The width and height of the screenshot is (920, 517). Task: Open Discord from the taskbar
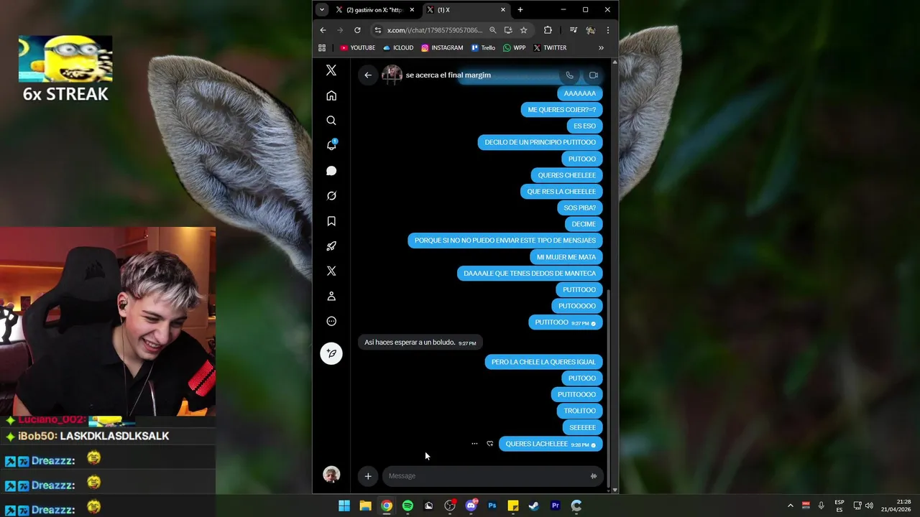471,506
